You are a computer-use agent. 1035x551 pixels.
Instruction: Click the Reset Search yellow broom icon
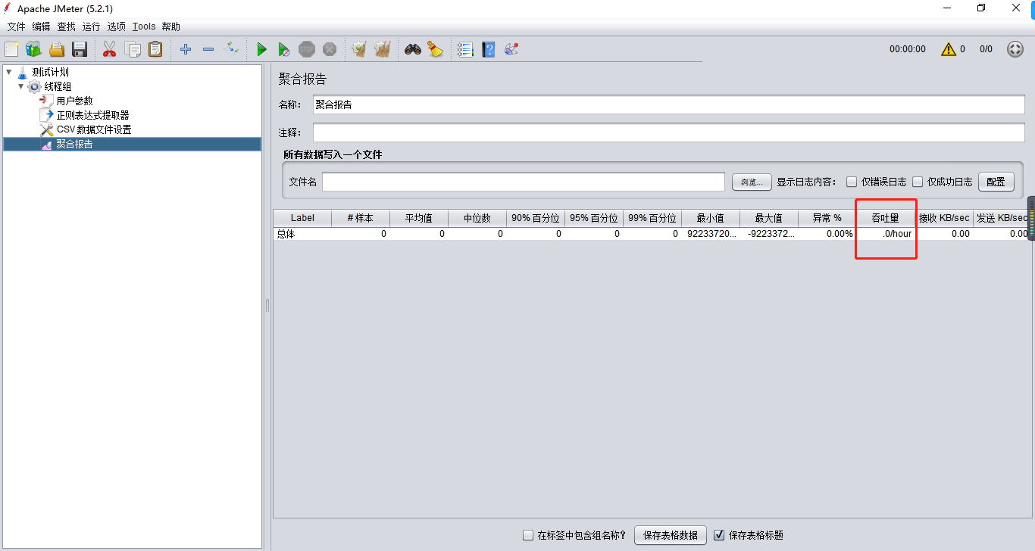coord(435,49)
